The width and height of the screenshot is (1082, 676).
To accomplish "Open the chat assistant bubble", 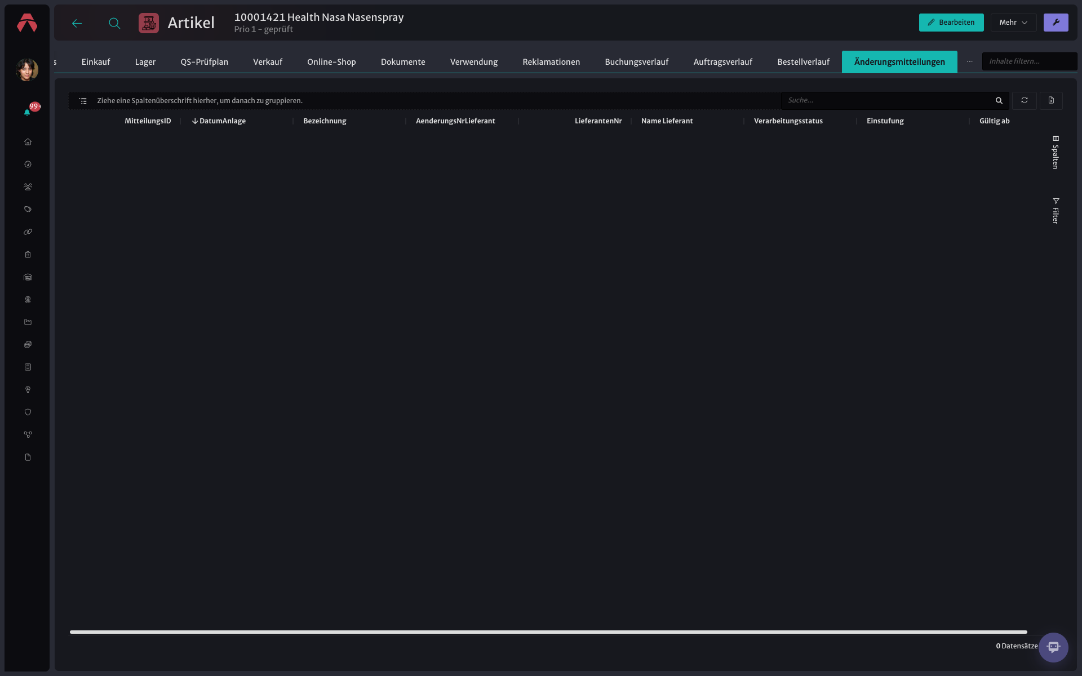I will 1053,647.
